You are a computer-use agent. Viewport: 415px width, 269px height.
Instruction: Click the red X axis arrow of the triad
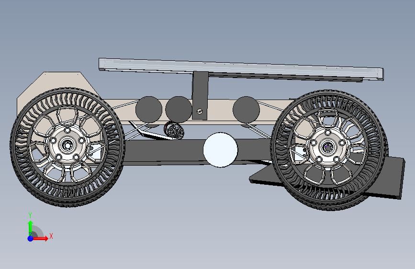point(41,238)
